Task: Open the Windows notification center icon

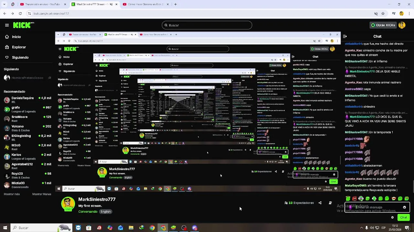Action: (407, 228)
